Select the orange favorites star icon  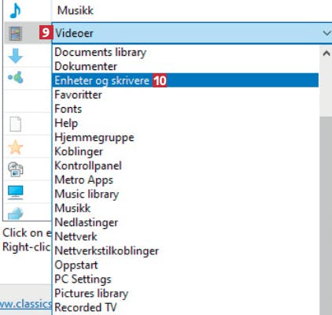(16, 147)
